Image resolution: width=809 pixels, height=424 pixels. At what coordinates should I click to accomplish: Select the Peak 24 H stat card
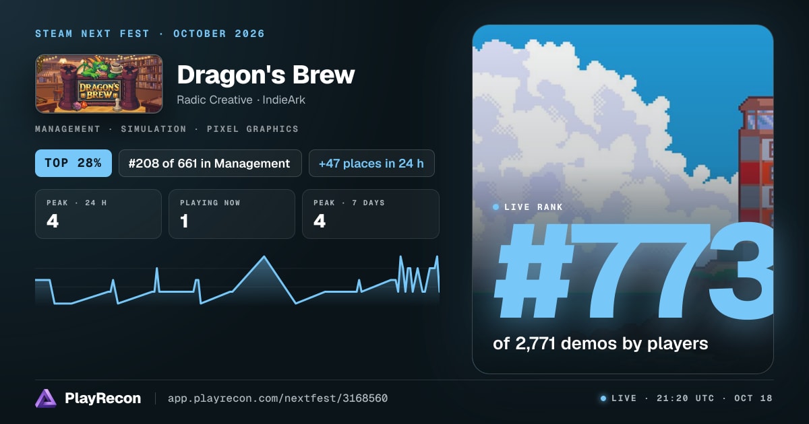pyautogui.click(x=98, y=214)
